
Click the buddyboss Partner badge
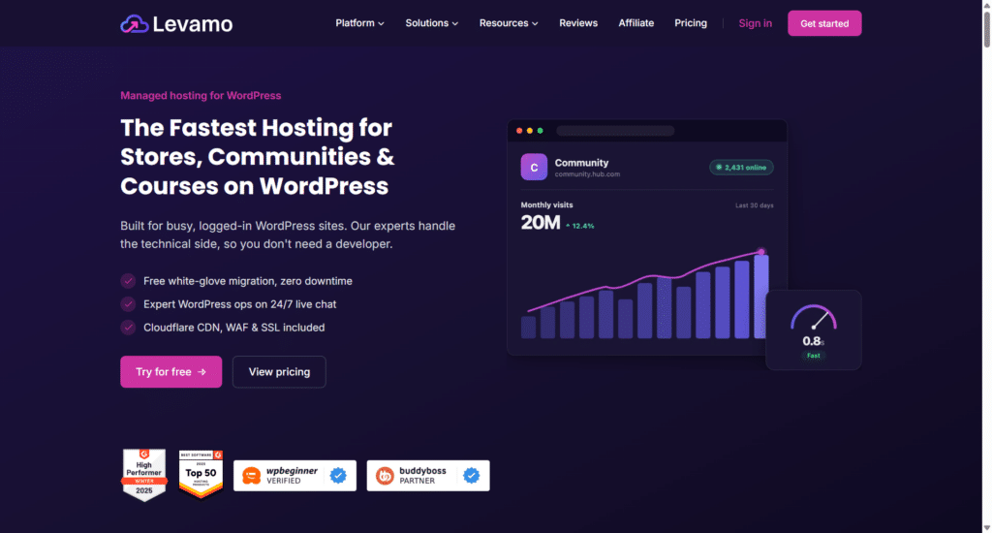pos(428,476)
